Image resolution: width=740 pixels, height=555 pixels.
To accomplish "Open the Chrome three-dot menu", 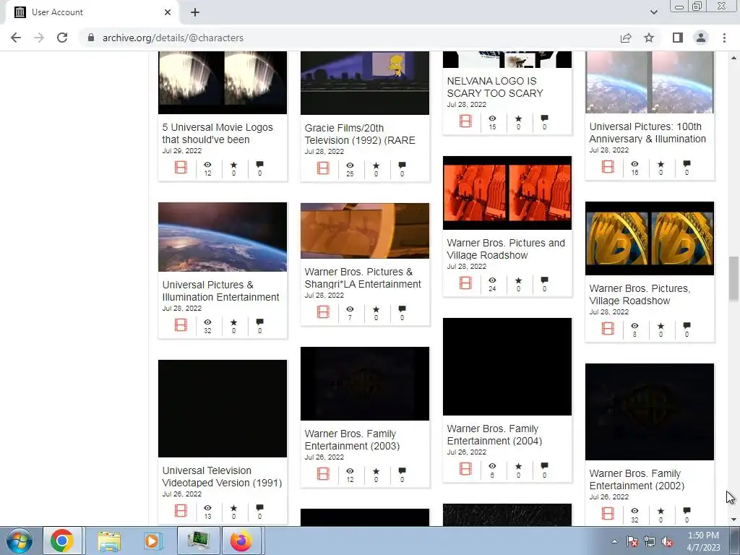I will click(724, 38).
